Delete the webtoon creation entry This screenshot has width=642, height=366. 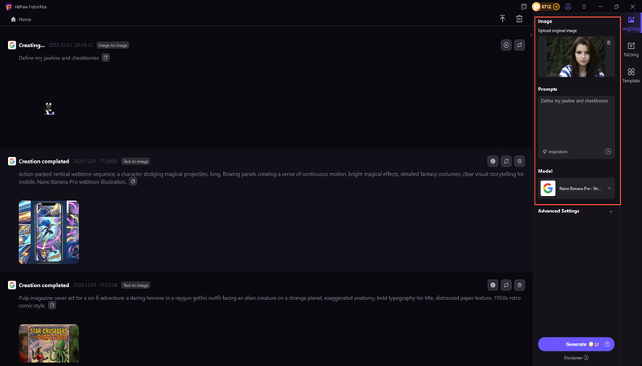(x=520, y=161)
